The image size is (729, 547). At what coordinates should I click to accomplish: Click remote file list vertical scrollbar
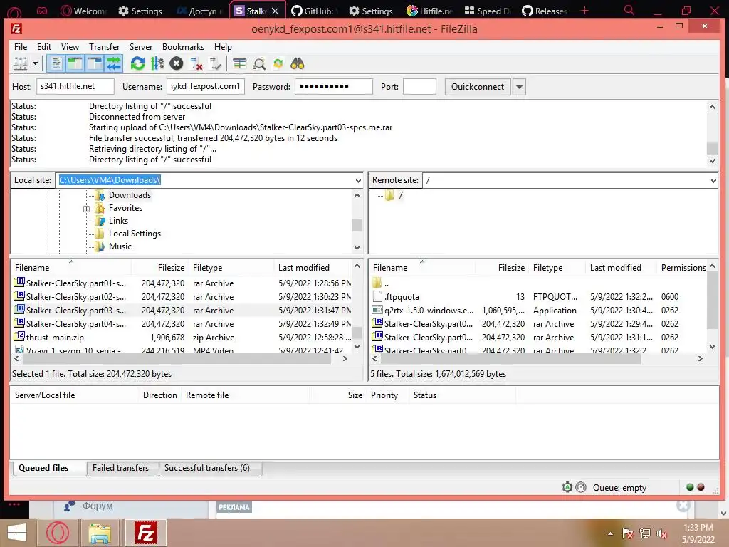click(712, 302)
